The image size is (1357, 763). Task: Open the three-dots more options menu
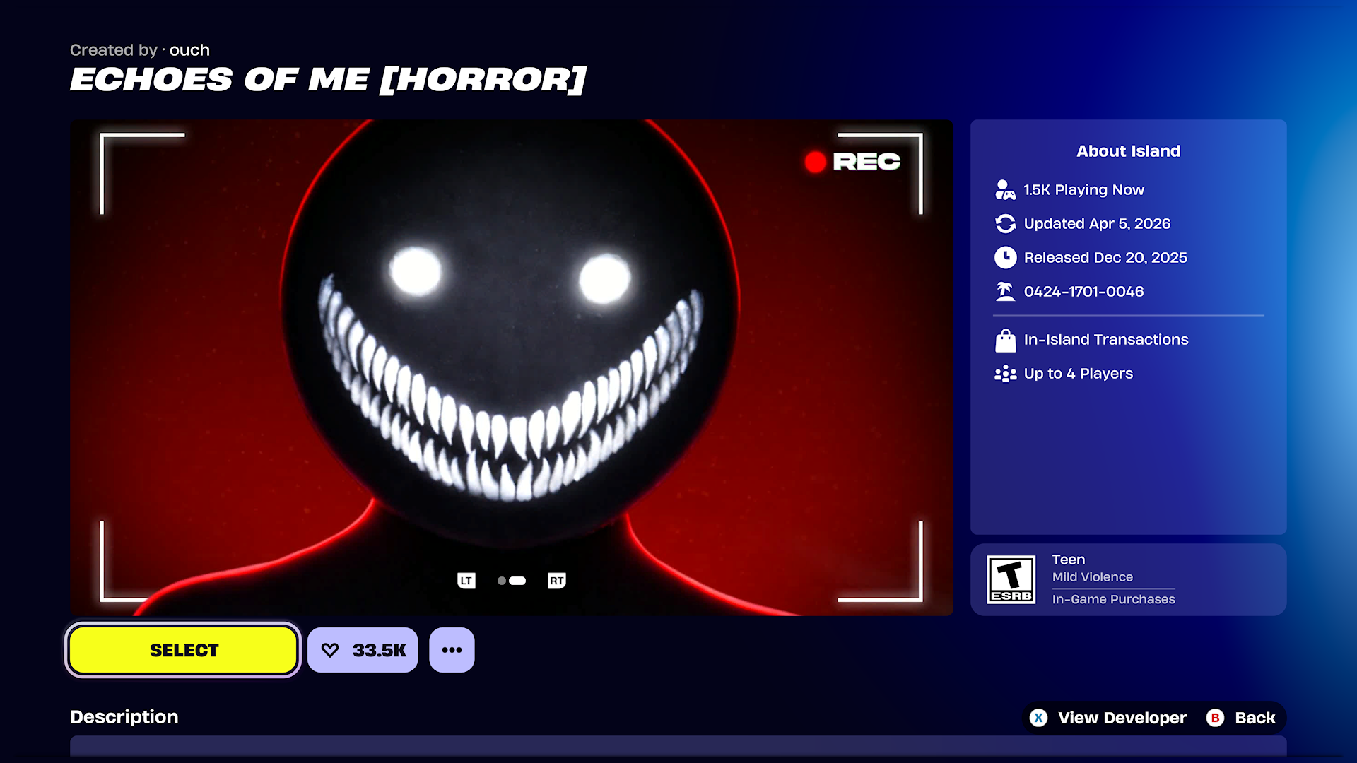click(452, 650)
